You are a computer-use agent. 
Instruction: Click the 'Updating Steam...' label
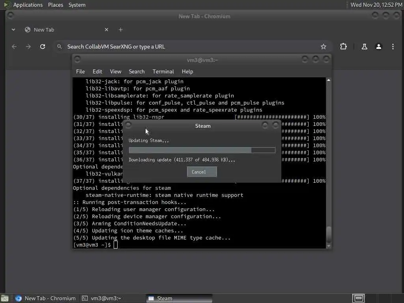(149, 140)
